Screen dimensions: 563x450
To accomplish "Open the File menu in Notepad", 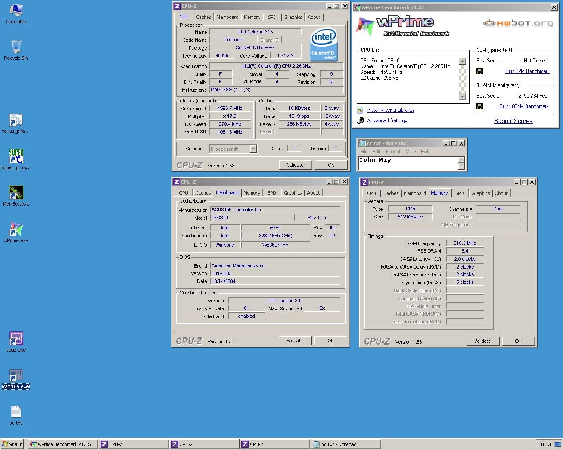I will tap(364, 152).
